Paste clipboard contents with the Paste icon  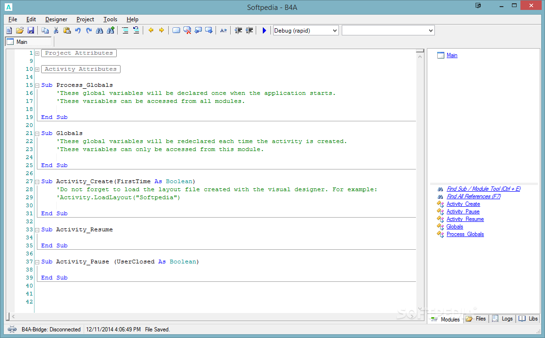click(x=67, y=31)
